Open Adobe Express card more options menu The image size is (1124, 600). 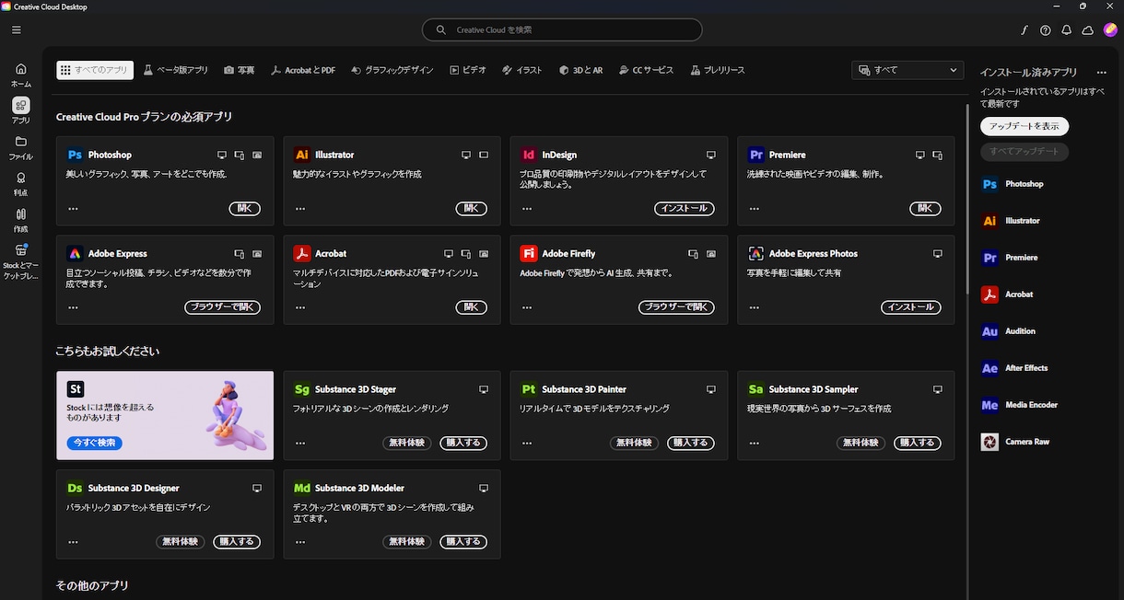pos(73,307)
